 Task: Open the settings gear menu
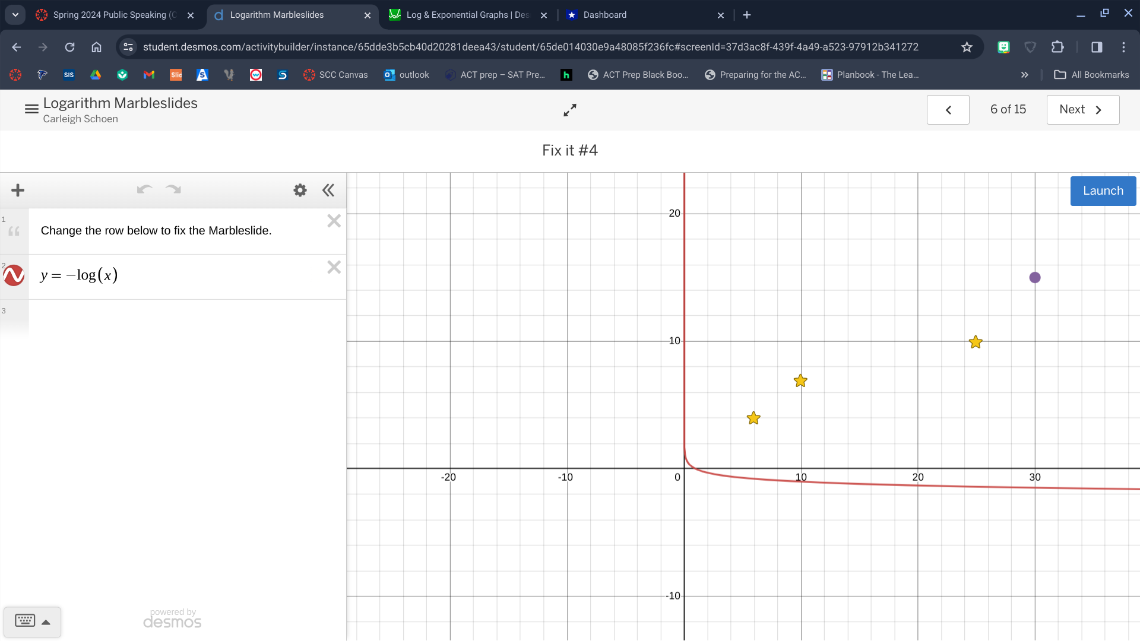[299, 189]
